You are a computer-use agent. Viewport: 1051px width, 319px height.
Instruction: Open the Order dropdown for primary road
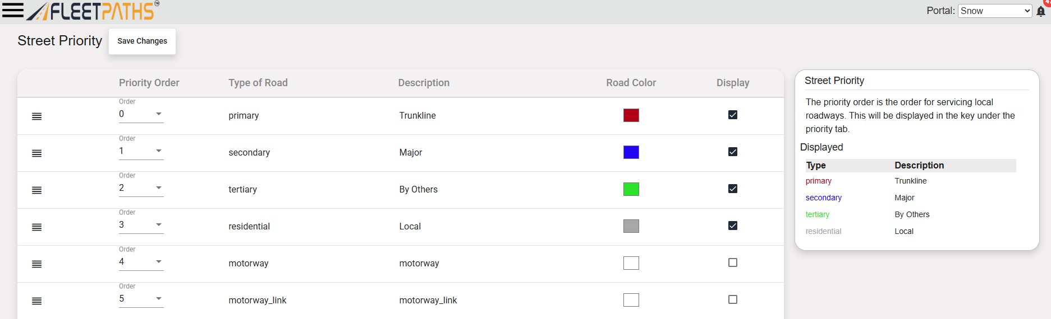(141, 114)
